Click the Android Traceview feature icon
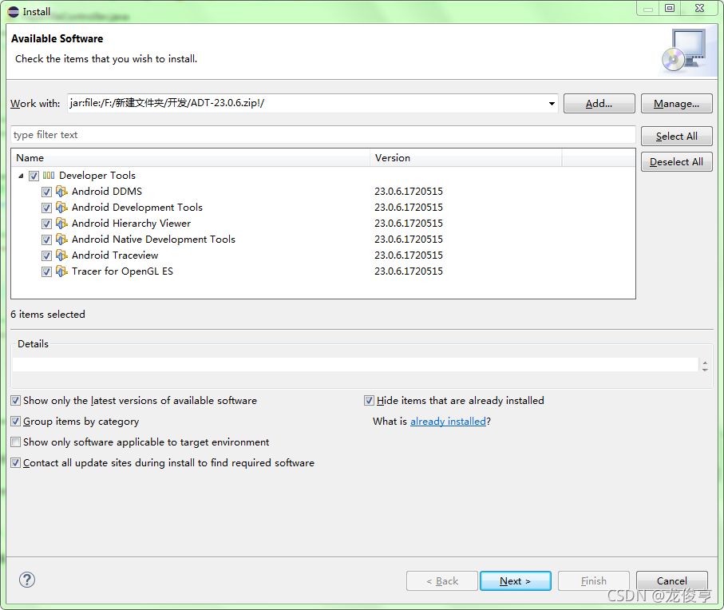Image resolution: width=724 pixels, height=610 pixels. [61, 255]
